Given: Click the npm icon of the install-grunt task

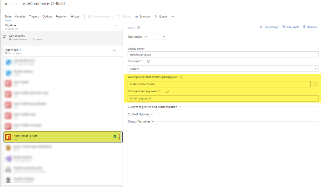Looking at the screenshot, I should coord(8,137).
